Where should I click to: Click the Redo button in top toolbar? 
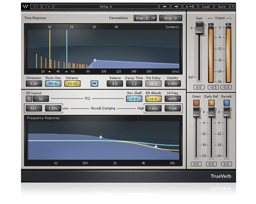pyautogui.click(x=48, y=7)
